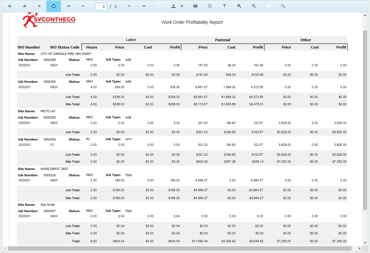Select site name Rob Smith
This screenshot has width=370, height=253.
tap(48, 204)
